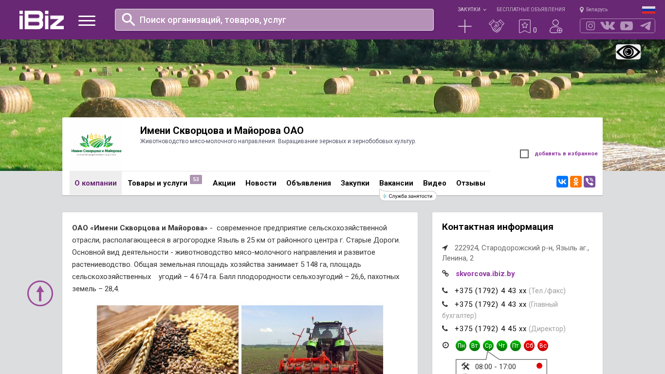Switch to the Объявления tab
Viewport: 665px width, 374px height.
pyautogui.click(x=309, y=183)
